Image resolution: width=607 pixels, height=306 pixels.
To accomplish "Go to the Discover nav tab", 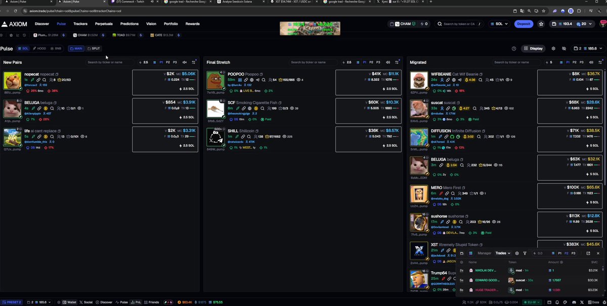I will [42, 24].
